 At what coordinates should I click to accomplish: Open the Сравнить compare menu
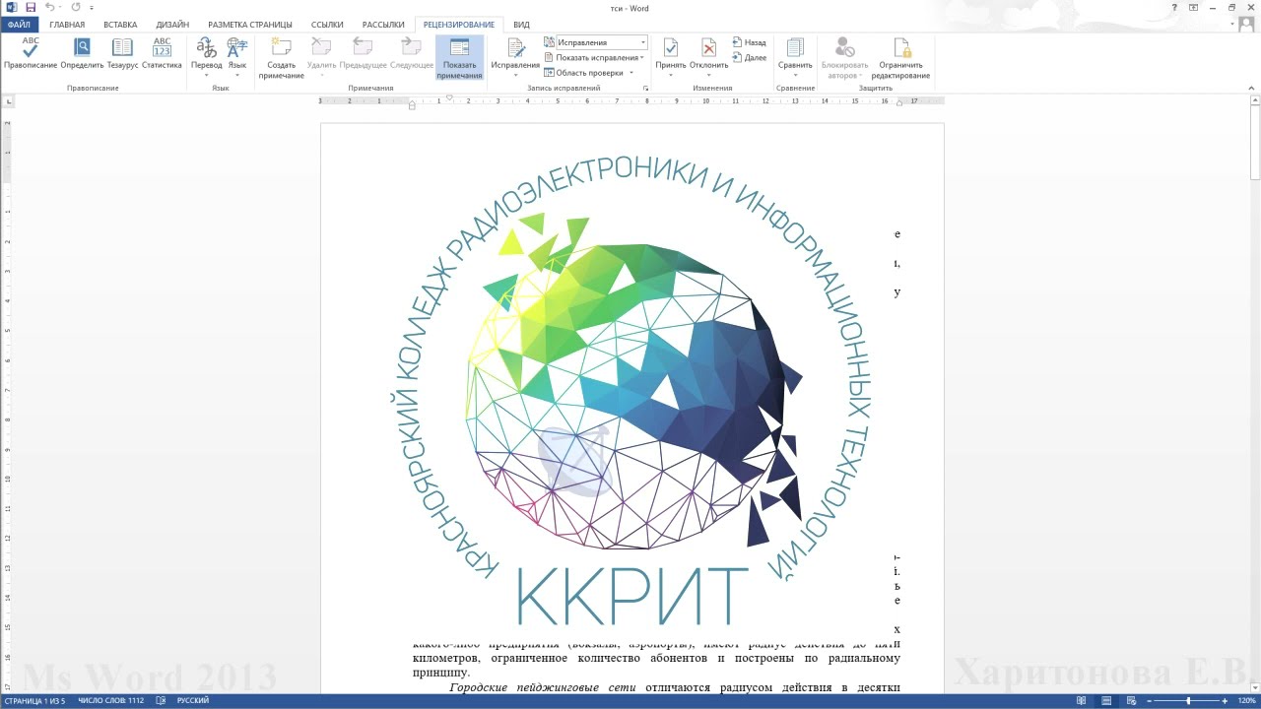pos(795,57)
